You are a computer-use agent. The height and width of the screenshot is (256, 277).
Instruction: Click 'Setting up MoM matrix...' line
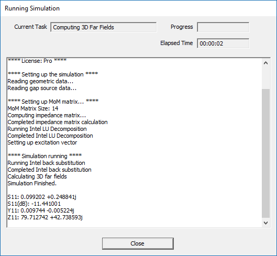click(53, 102)
